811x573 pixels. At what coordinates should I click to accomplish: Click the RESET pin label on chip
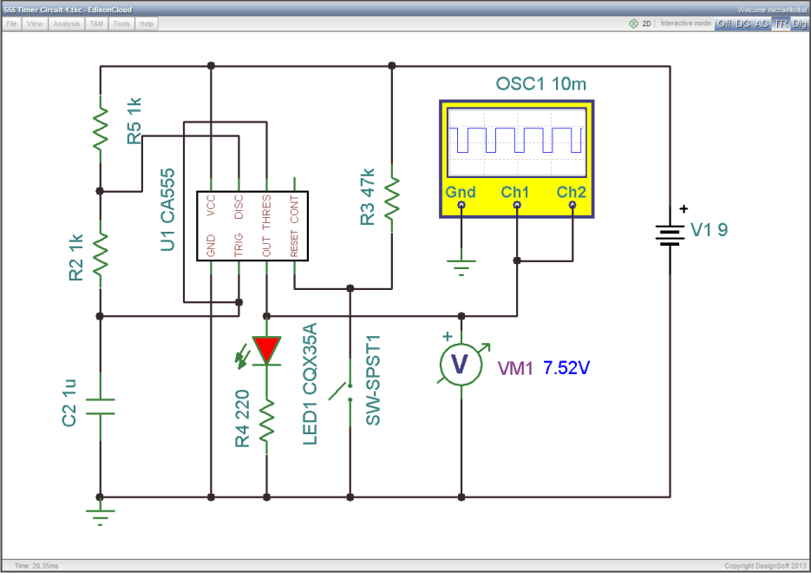(x=294, y=243)
